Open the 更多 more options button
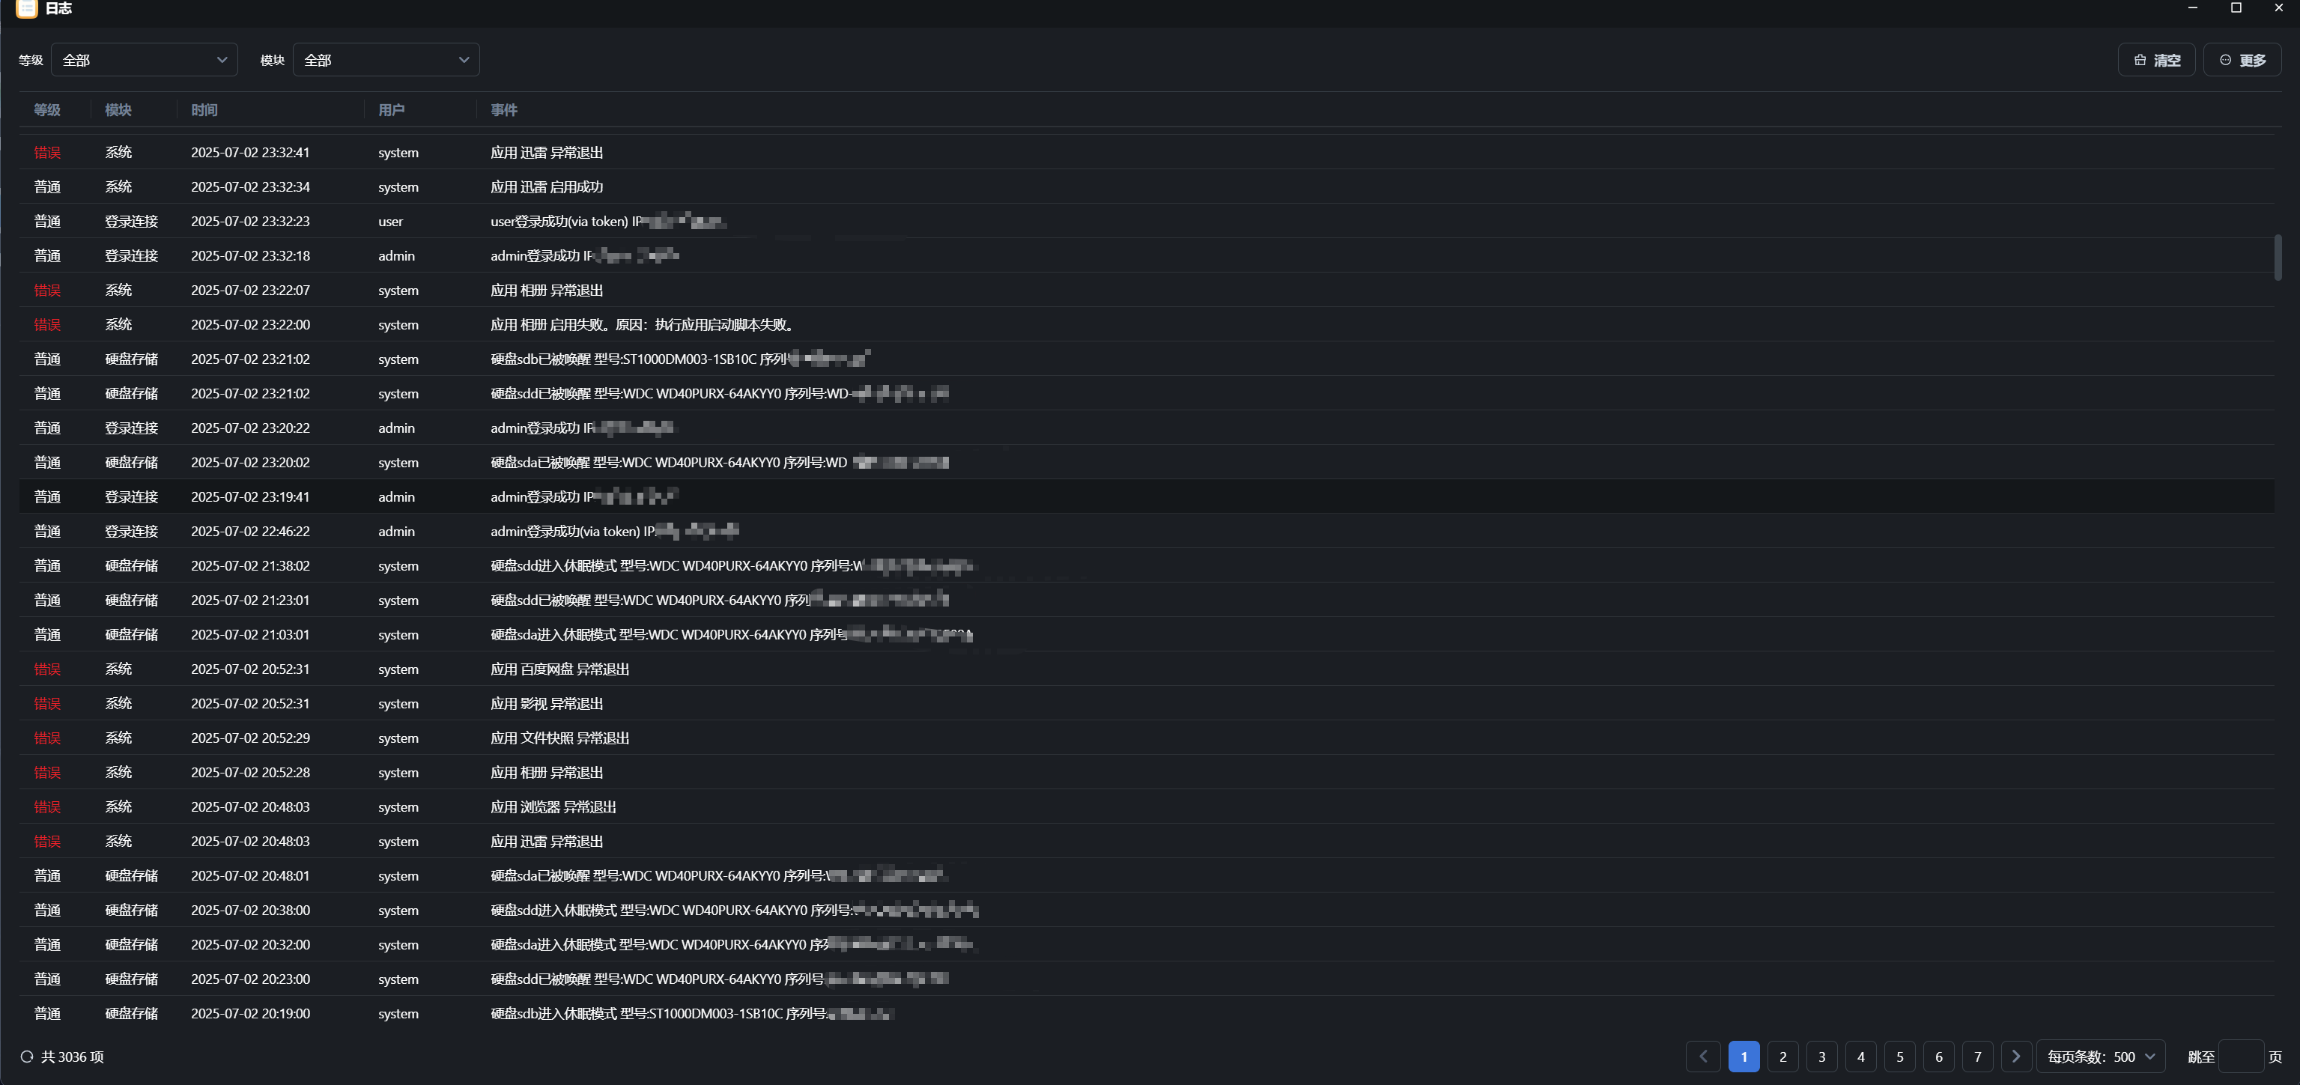Image resolution: width=2300 pixels, height=1085 pixels. tap(2242, 60)
